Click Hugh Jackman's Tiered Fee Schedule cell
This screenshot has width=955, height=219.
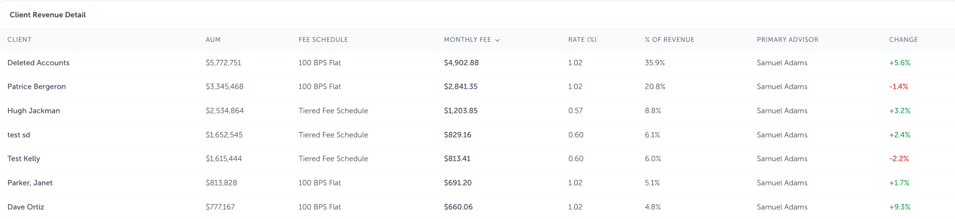[x=333, y=111]
